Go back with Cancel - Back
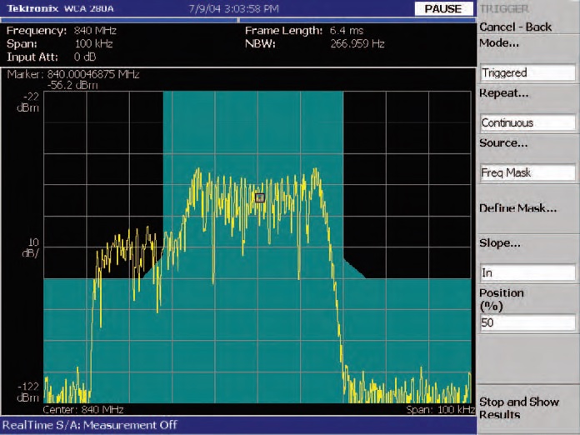The image size is (580, 435). 515,27
